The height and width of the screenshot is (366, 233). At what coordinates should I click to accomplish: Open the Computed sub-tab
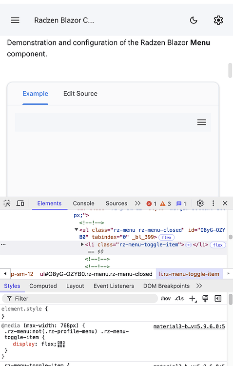[x=43, y=286]
